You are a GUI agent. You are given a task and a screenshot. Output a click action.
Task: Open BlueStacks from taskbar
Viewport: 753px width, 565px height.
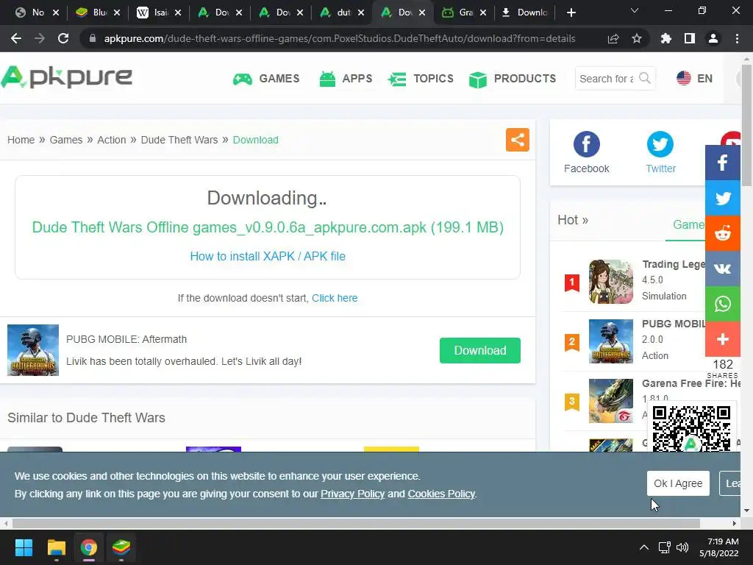[121, 547]
